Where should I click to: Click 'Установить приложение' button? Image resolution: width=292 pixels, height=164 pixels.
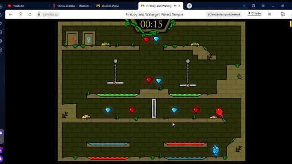pyautogui.click(x=224, y=14)
